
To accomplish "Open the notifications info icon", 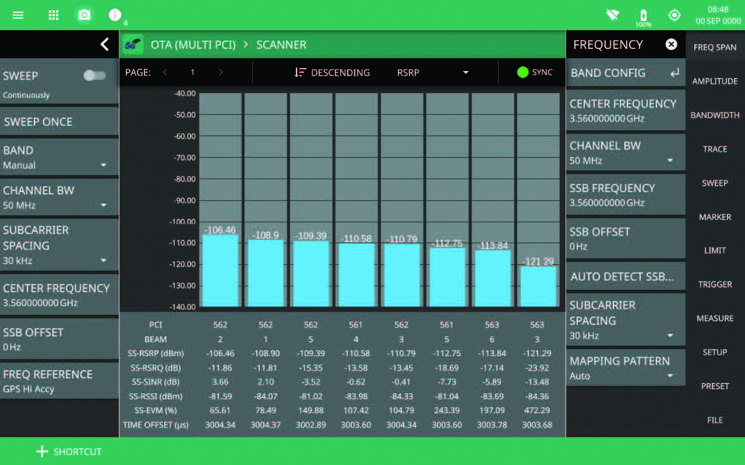I will pos(115,15).
